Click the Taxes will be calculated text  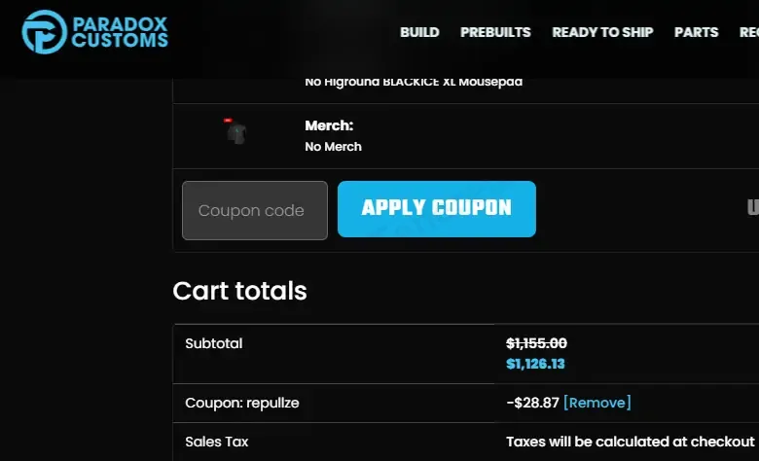click(x=630, y=442)
